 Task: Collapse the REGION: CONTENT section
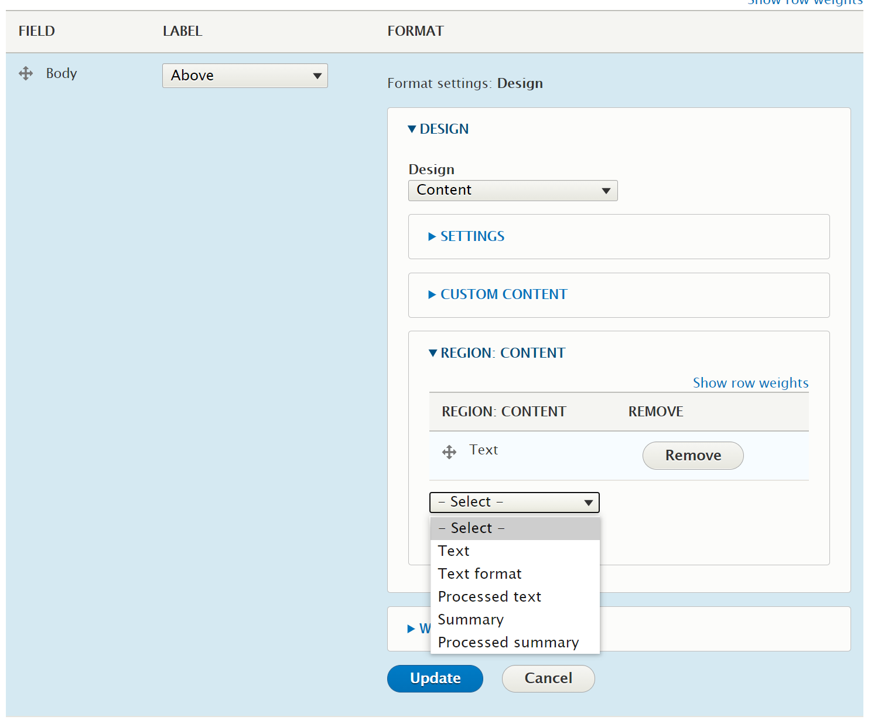[497, 353]
